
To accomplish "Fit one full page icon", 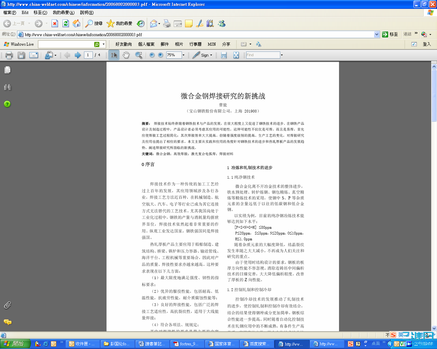I will pos(236,55).
